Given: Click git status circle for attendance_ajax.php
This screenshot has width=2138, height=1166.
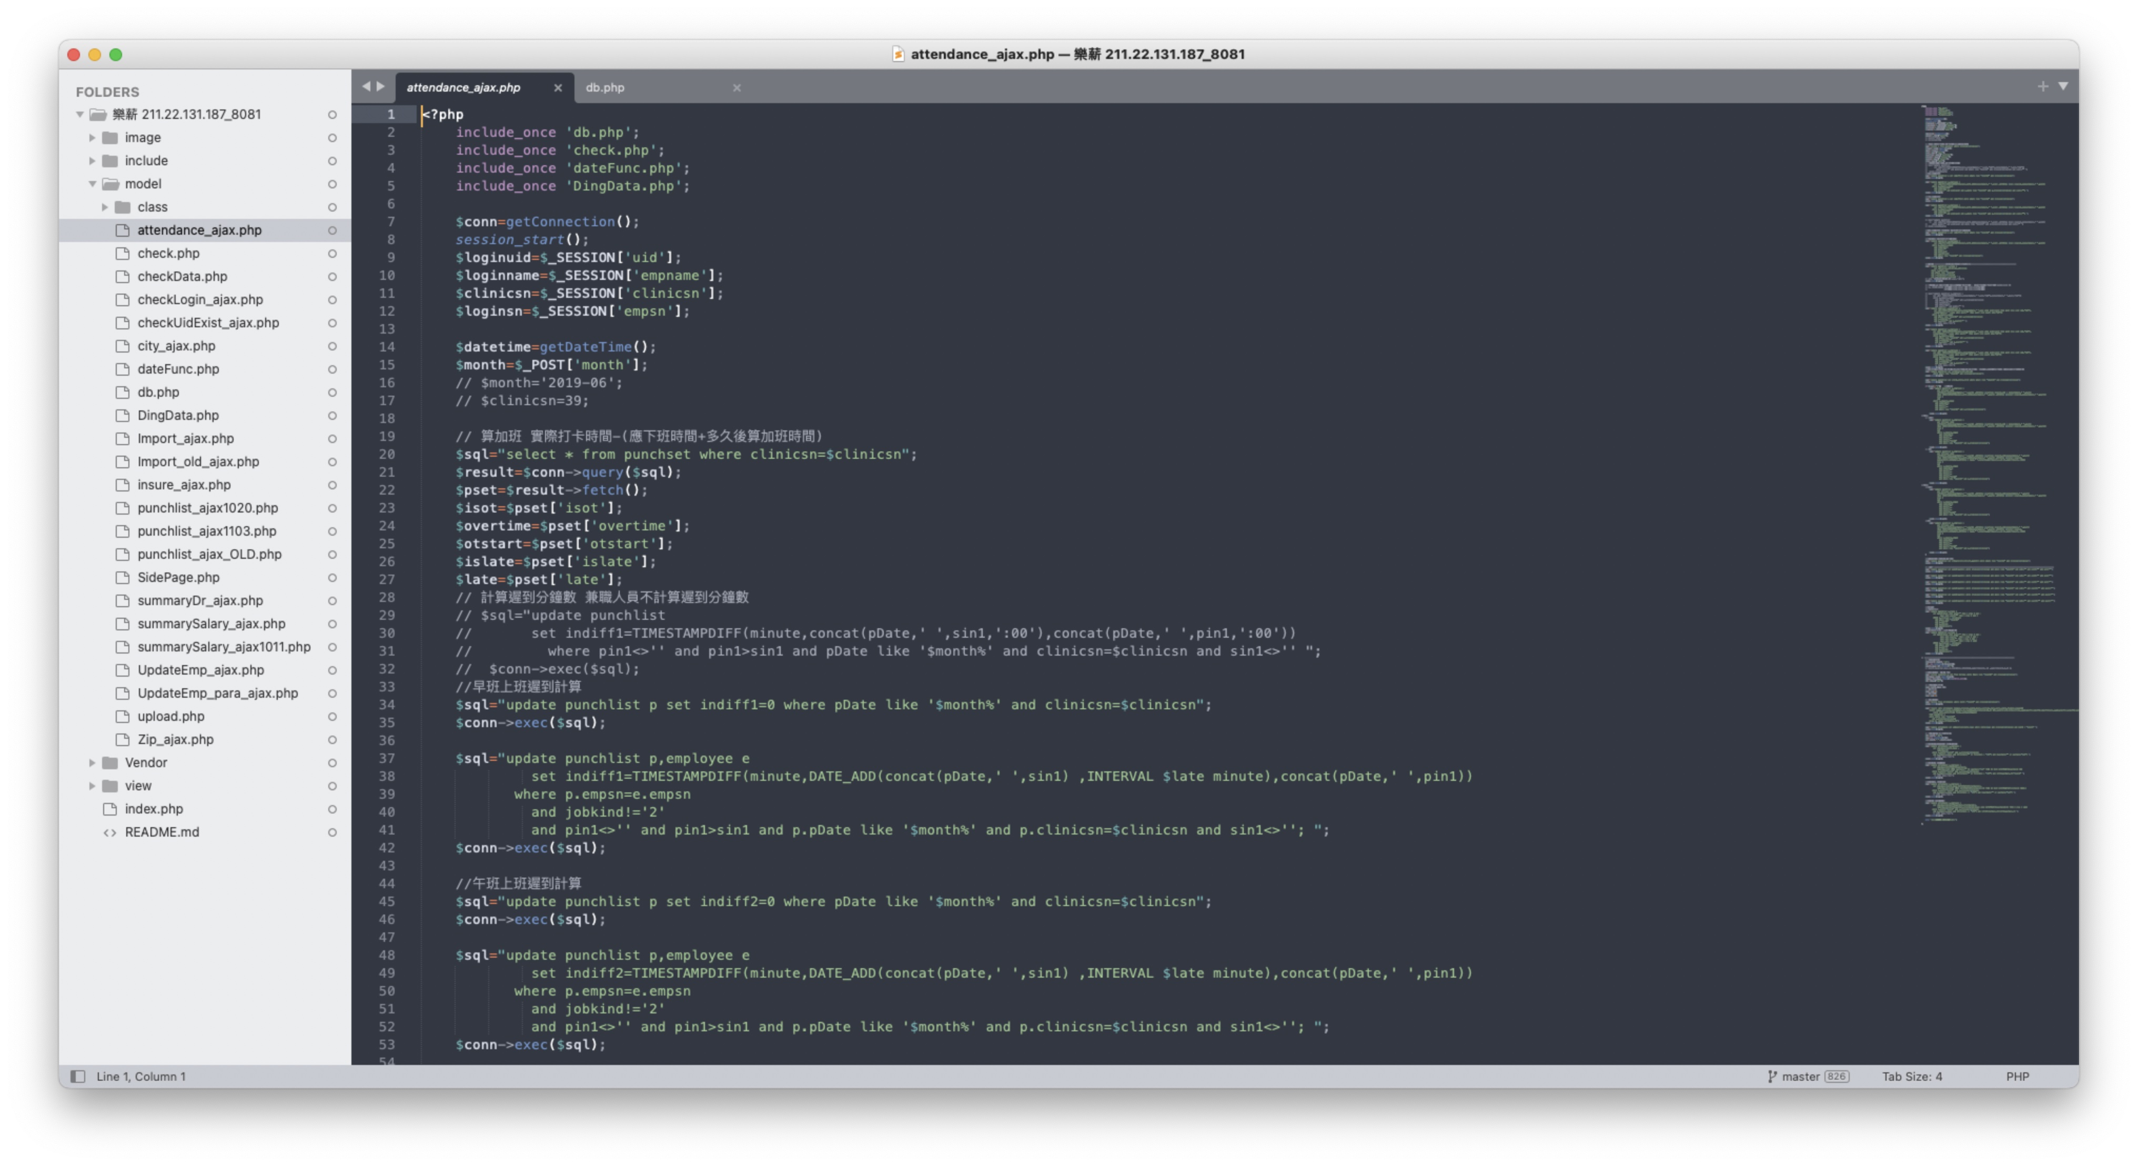Looking at the screenshot, I should 332,230.
